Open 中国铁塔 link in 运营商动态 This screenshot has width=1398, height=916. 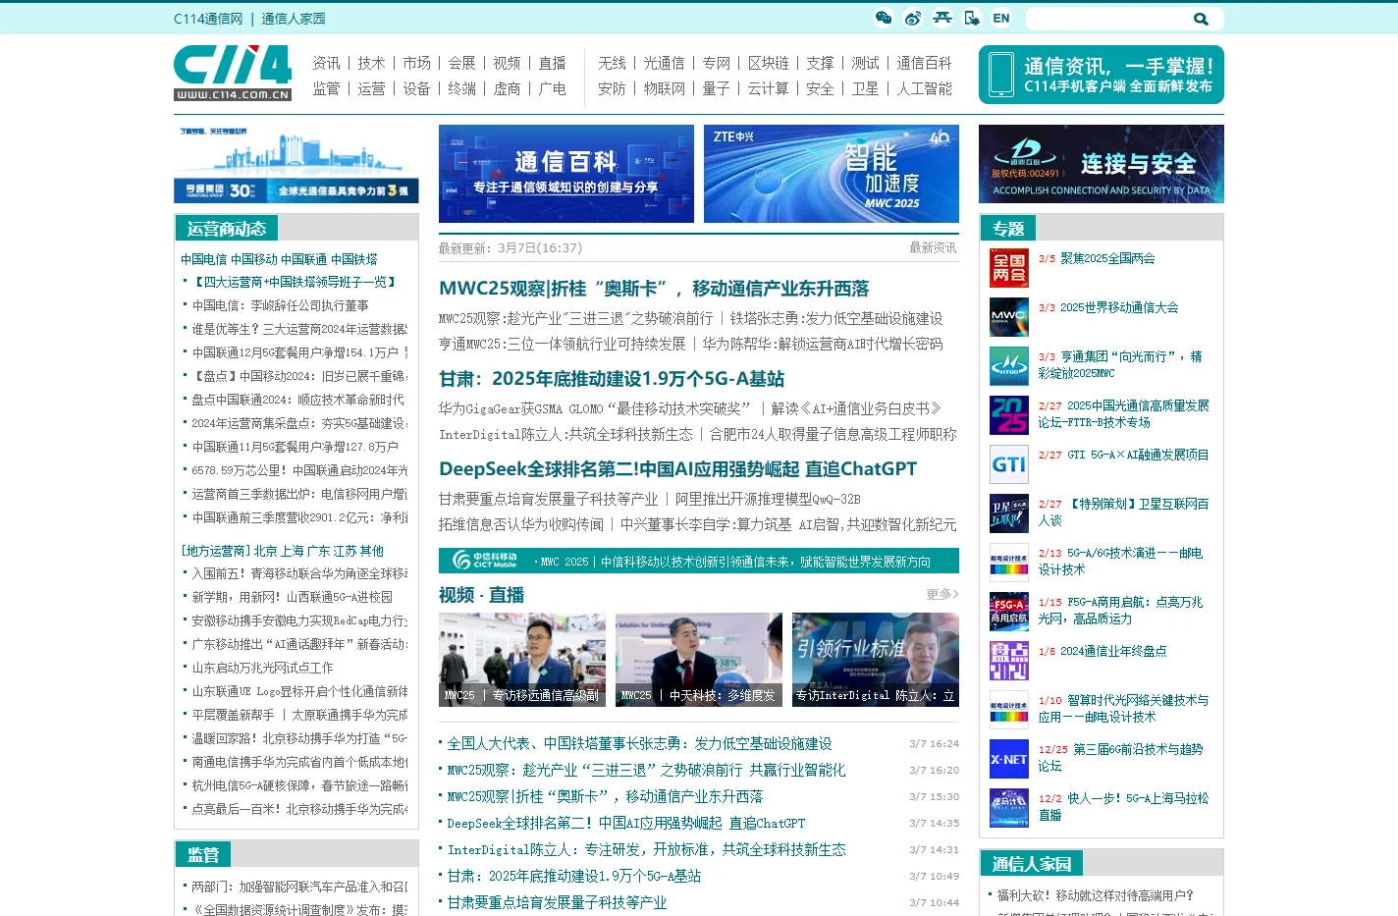tap(354, 259)
